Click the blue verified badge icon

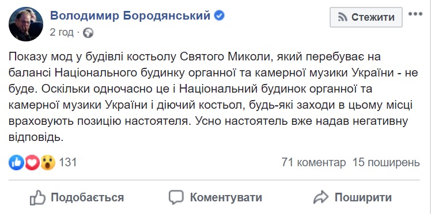219,16
